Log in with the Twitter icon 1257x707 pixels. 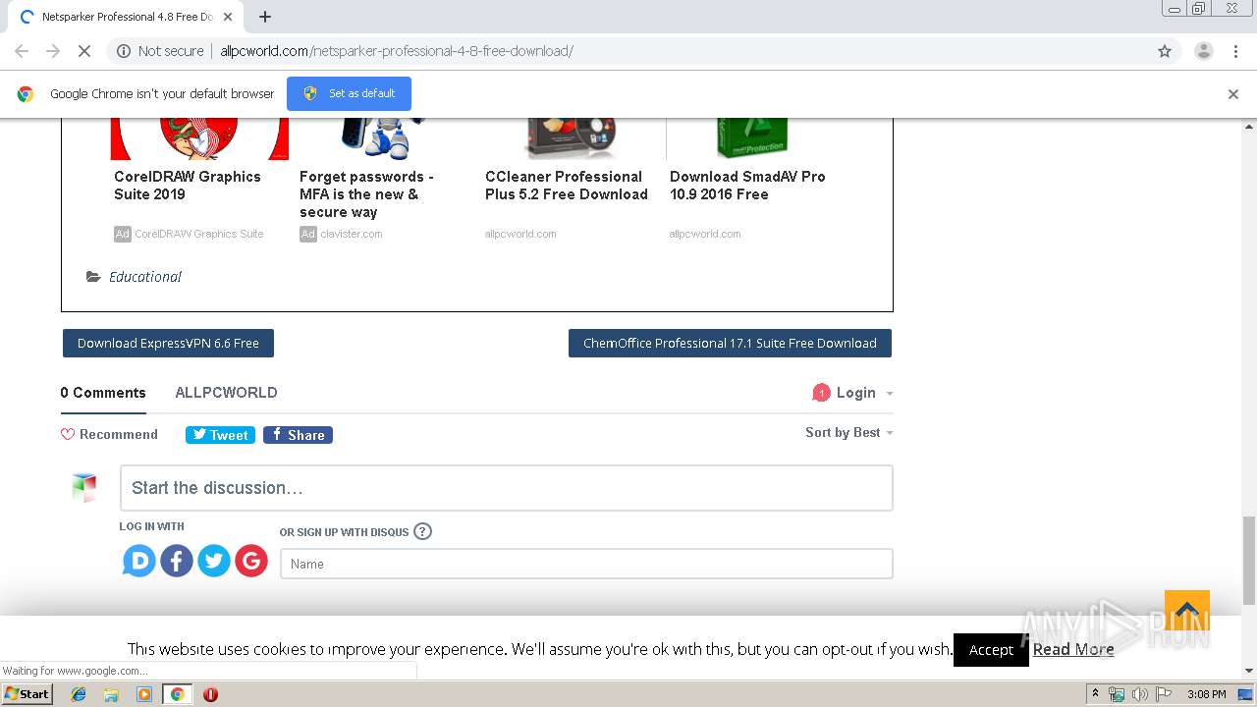click(x=214, y=561)
